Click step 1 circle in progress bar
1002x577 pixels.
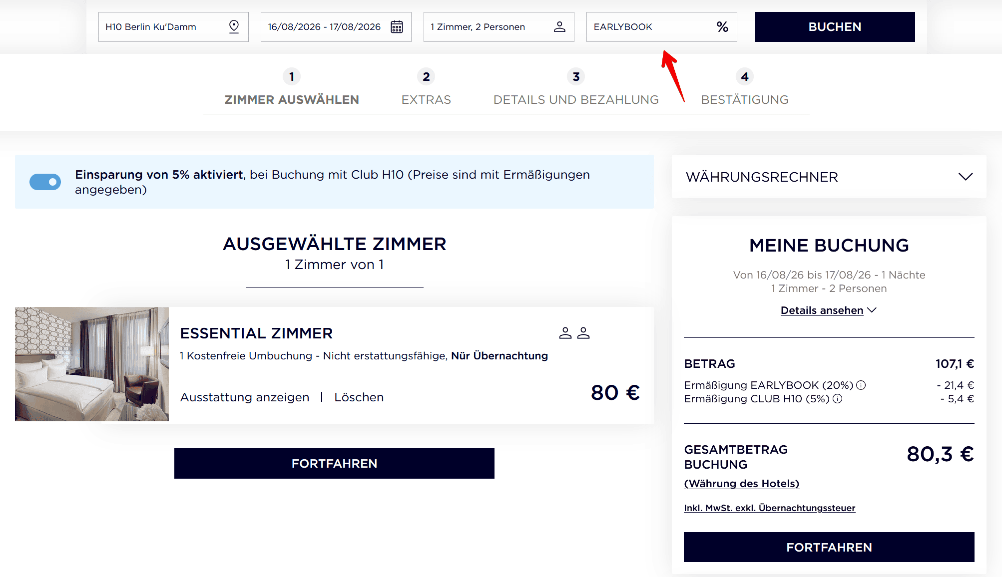pos(292,76)
